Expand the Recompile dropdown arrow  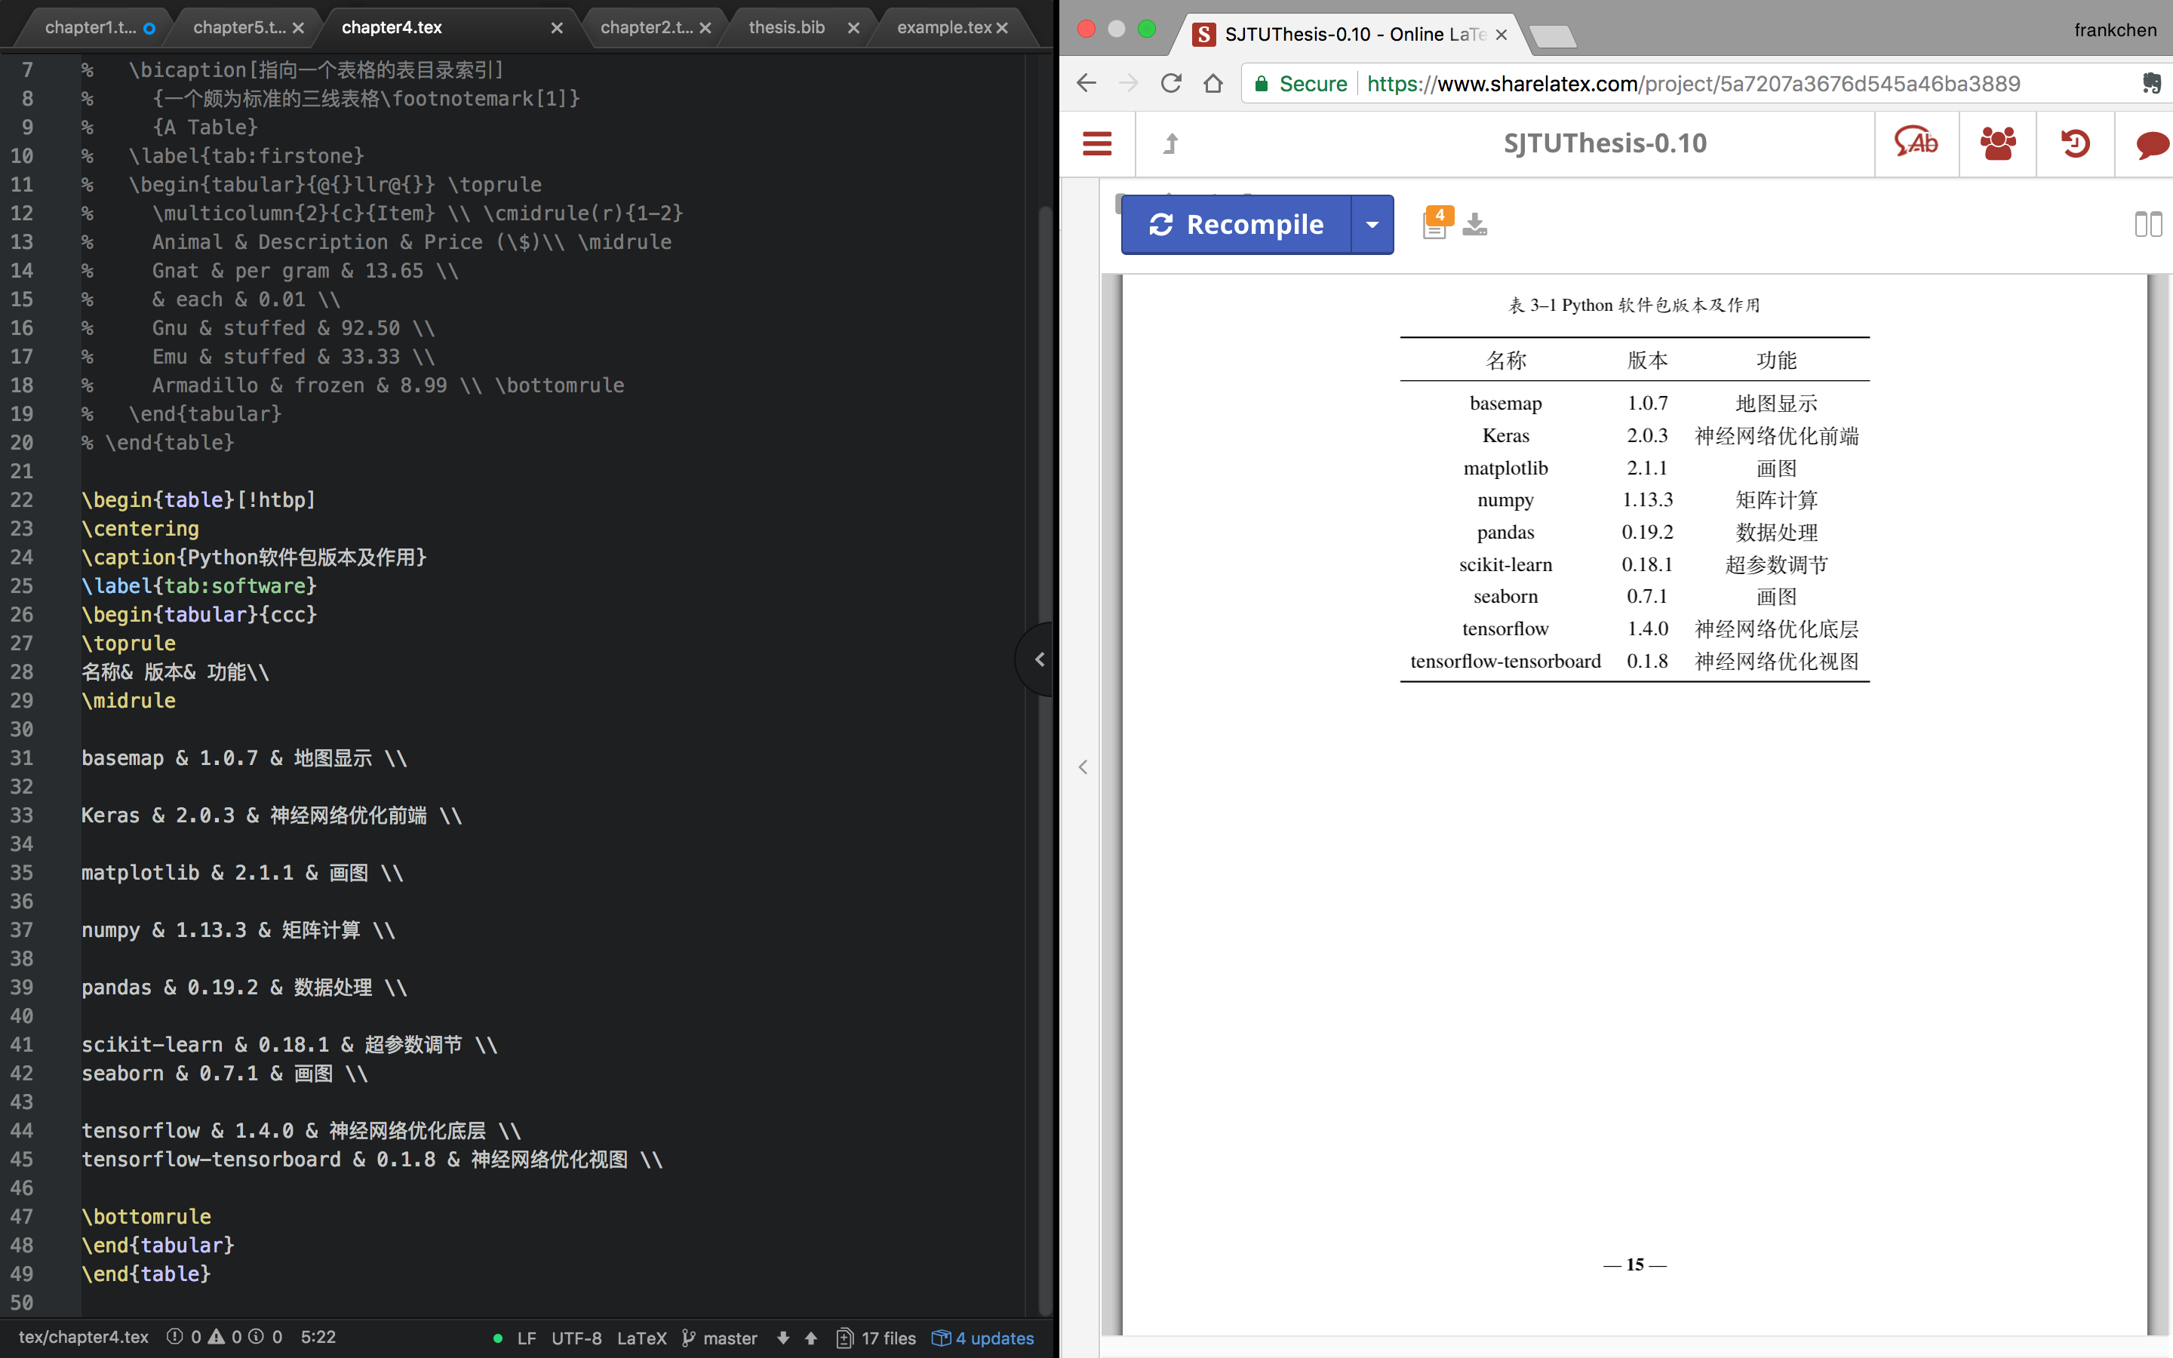tap(1371, 225)
